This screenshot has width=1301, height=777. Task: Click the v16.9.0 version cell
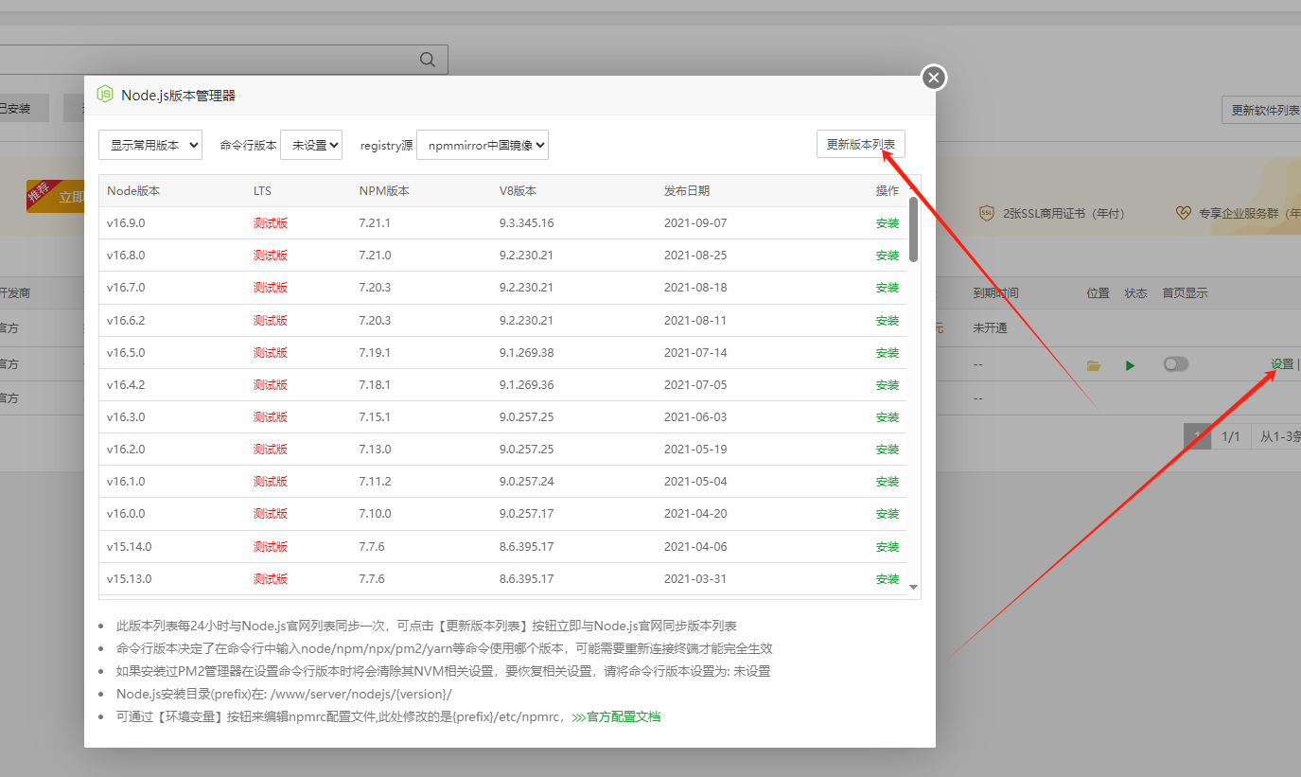tap(126, 223)
